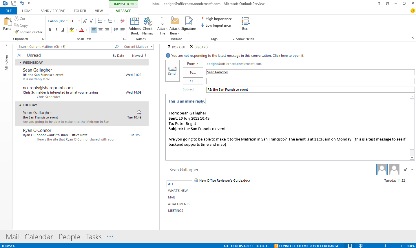Toggle Italic formatting
This screenshot has height=248, width=416.
(x=56, y=30)
